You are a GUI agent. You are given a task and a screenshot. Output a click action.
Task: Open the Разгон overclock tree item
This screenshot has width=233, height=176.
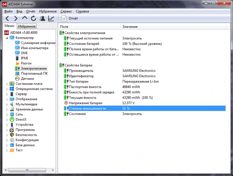(26, 63)
